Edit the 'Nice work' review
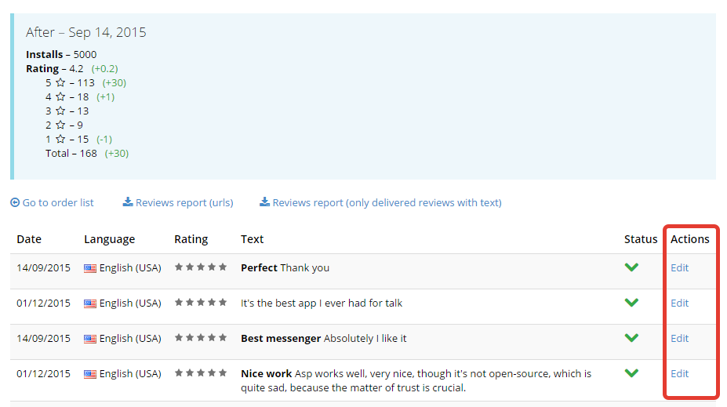Viewport: 727px width, 407px height. [x=679, y=373]
